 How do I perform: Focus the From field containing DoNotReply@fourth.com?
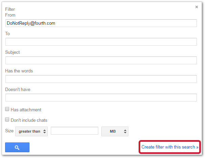point(101,23)
